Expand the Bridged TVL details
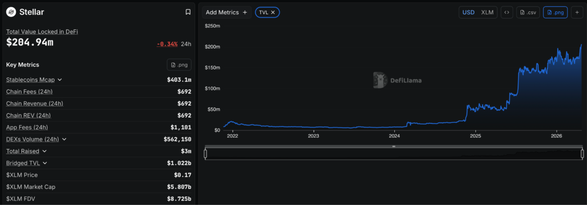Screen dimensions: 587x205 (45, 163)
